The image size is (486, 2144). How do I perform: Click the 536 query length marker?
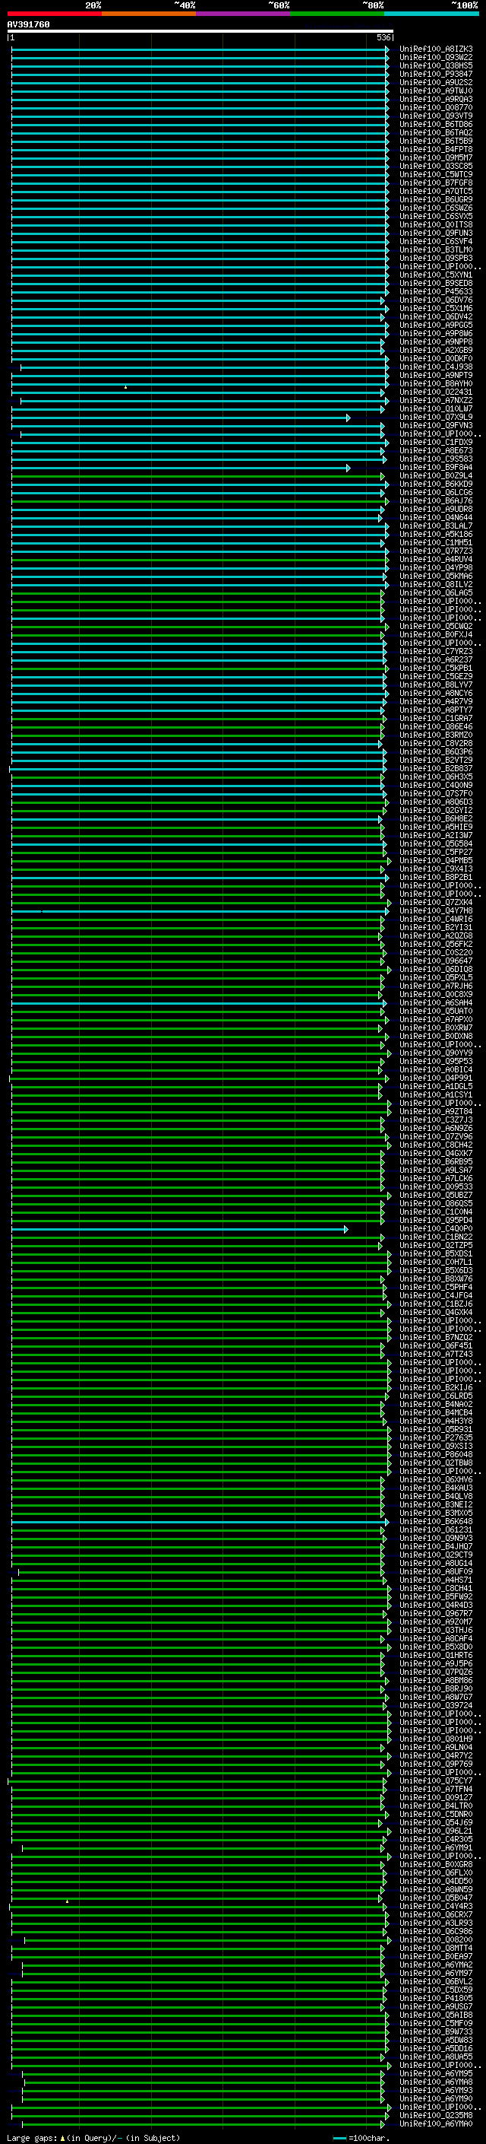tap(383, 37)
